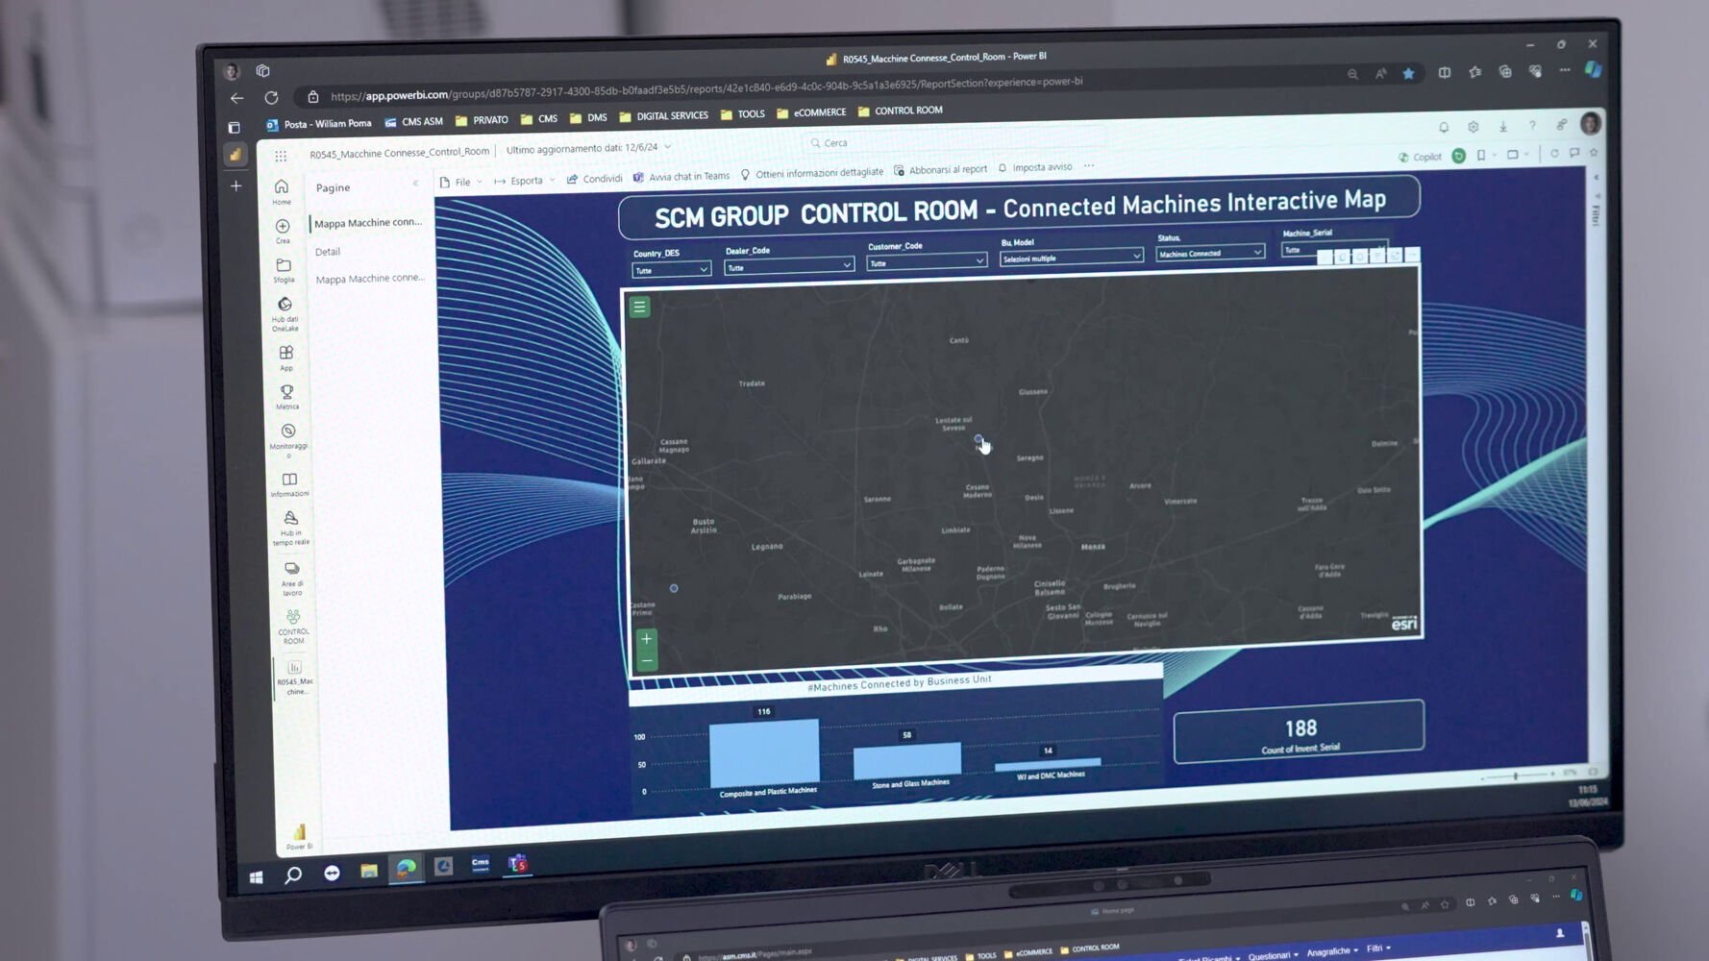The image size is (1709, 961).
Task: Open Windows Start menu
Action: tap(256, 876)
